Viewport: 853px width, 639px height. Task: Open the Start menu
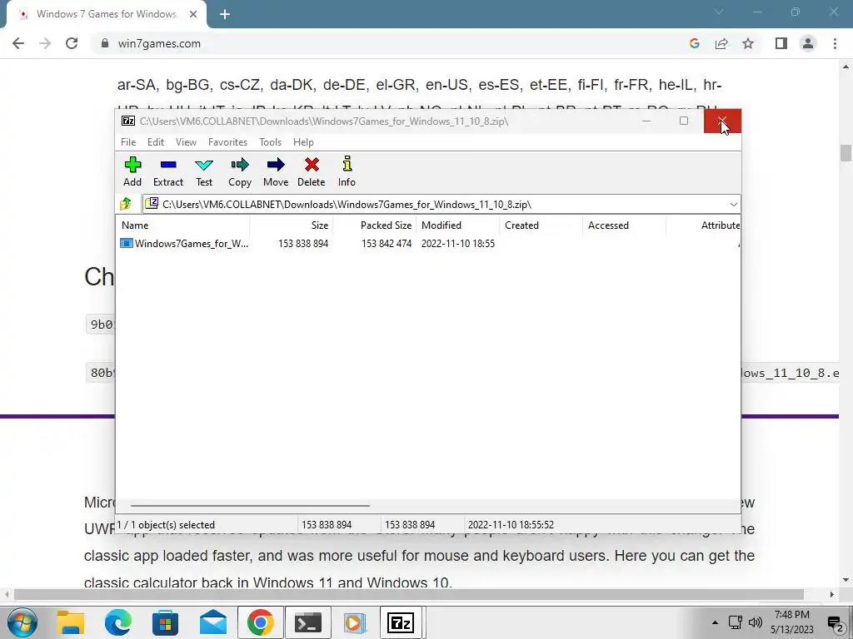(x=22, y=622)
